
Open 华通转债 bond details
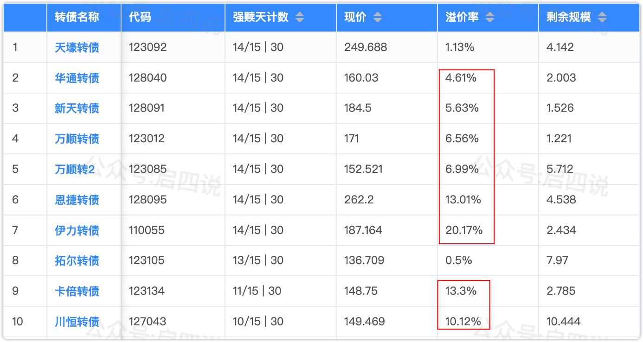click(x=77, y=78)
